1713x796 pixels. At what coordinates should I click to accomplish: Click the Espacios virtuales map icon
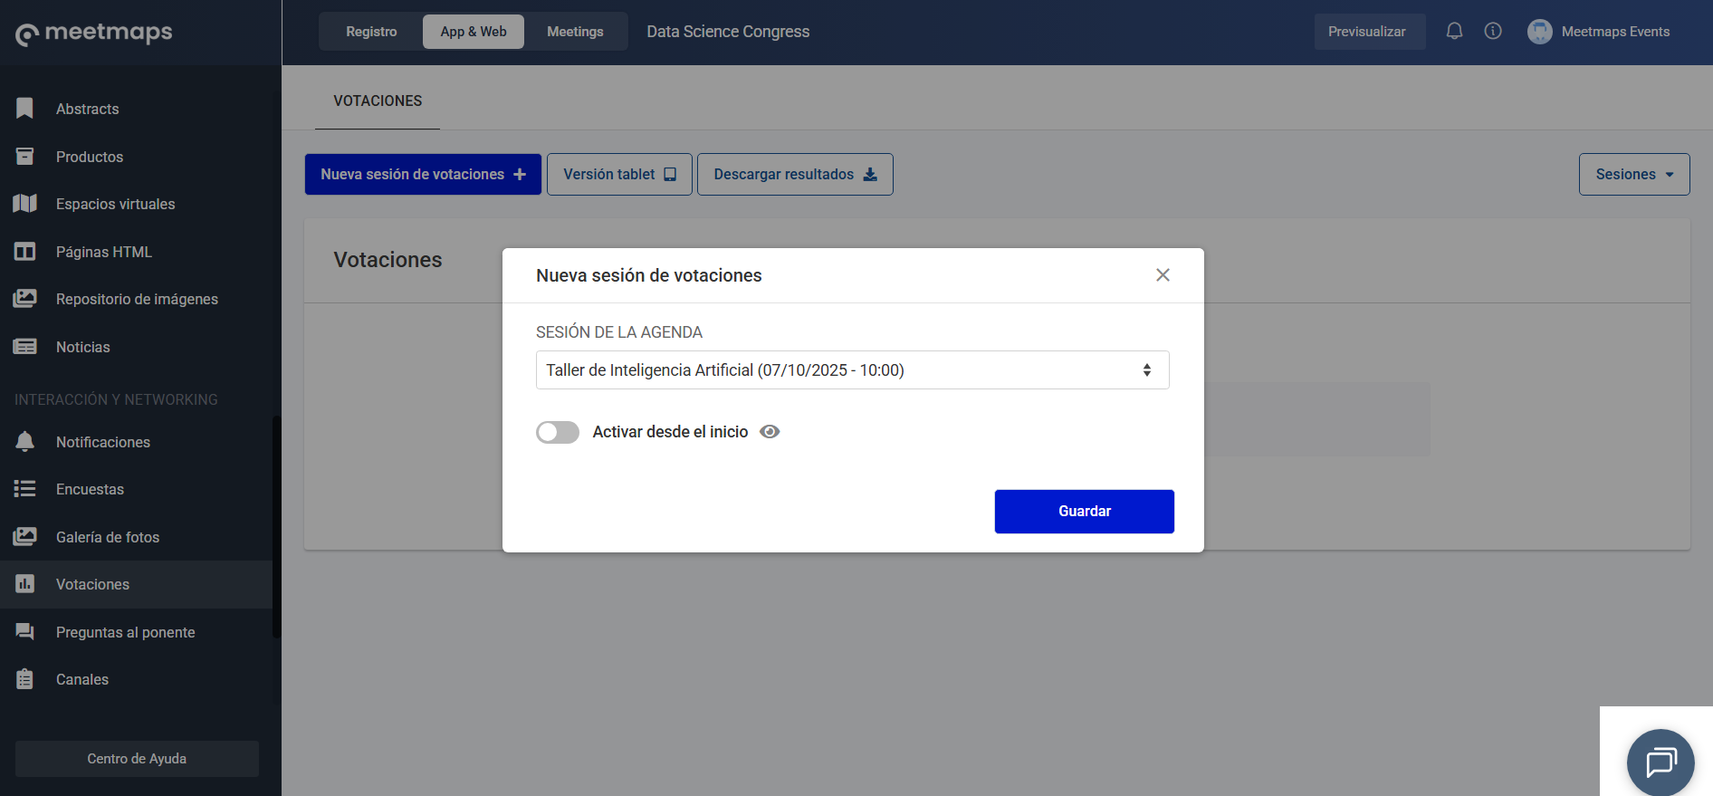(x=25, y=204)
